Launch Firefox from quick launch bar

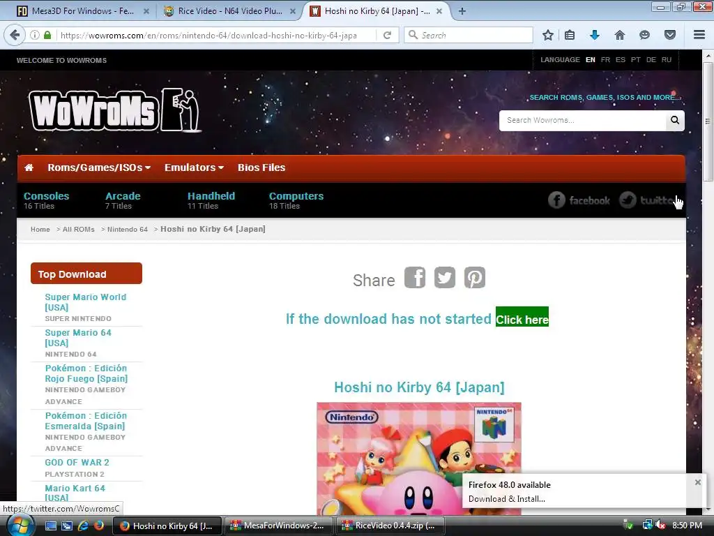point(98,526)
